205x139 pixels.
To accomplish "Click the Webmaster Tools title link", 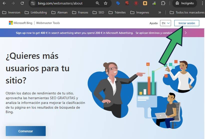I will coord(48,23).
